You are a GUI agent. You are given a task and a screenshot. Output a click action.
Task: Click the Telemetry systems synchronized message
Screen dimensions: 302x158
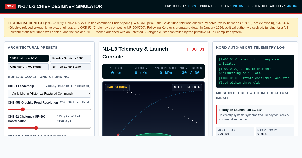(x=255, y=117)
